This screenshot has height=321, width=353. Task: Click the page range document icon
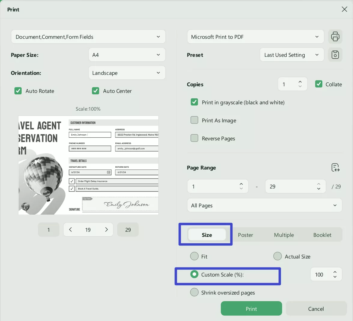click(335, 167)
